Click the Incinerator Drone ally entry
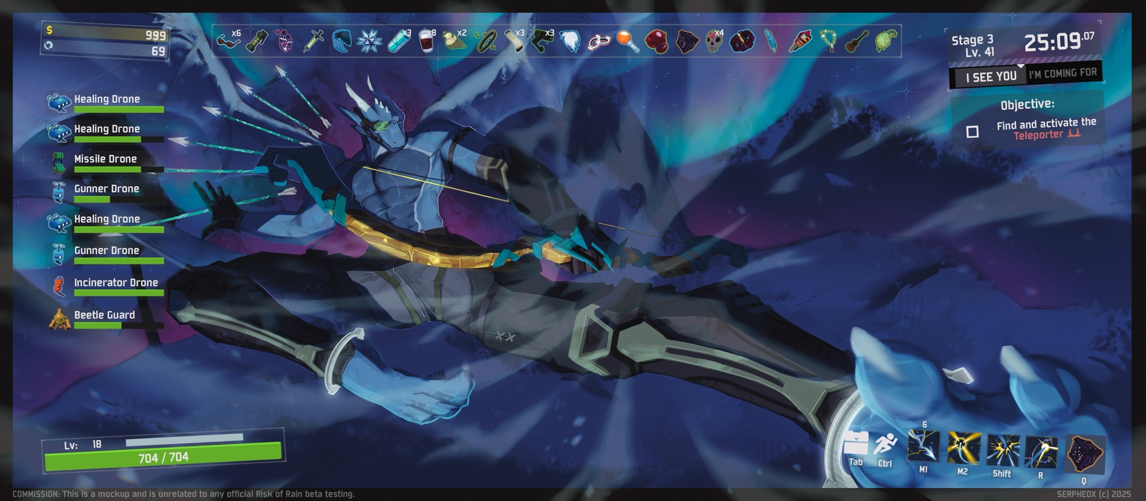Image resolution: width=1146 pixels, height=501 pixels. tap(116, 283)
